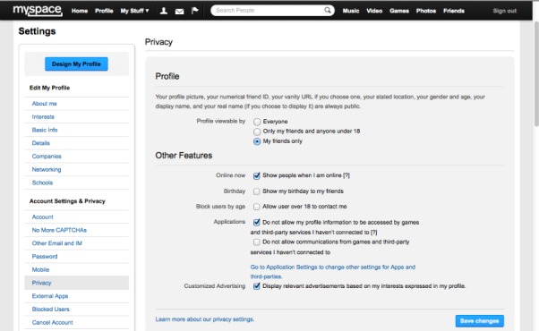Click the page vertical scrollbar
The width and height of the screenshot is (539, 331).
tap(535, 74)
